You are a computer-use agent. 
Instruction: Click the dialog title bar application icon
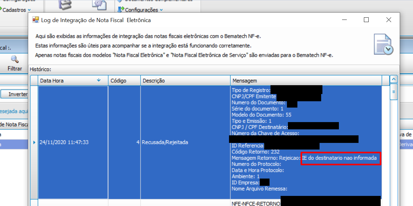36,20
